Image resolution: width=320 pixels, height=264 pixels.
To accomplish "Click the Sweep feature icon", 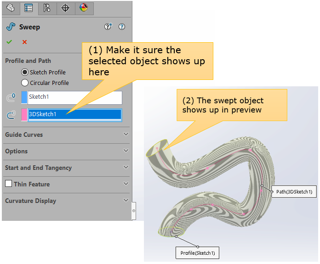I will (x=11, y=27).
